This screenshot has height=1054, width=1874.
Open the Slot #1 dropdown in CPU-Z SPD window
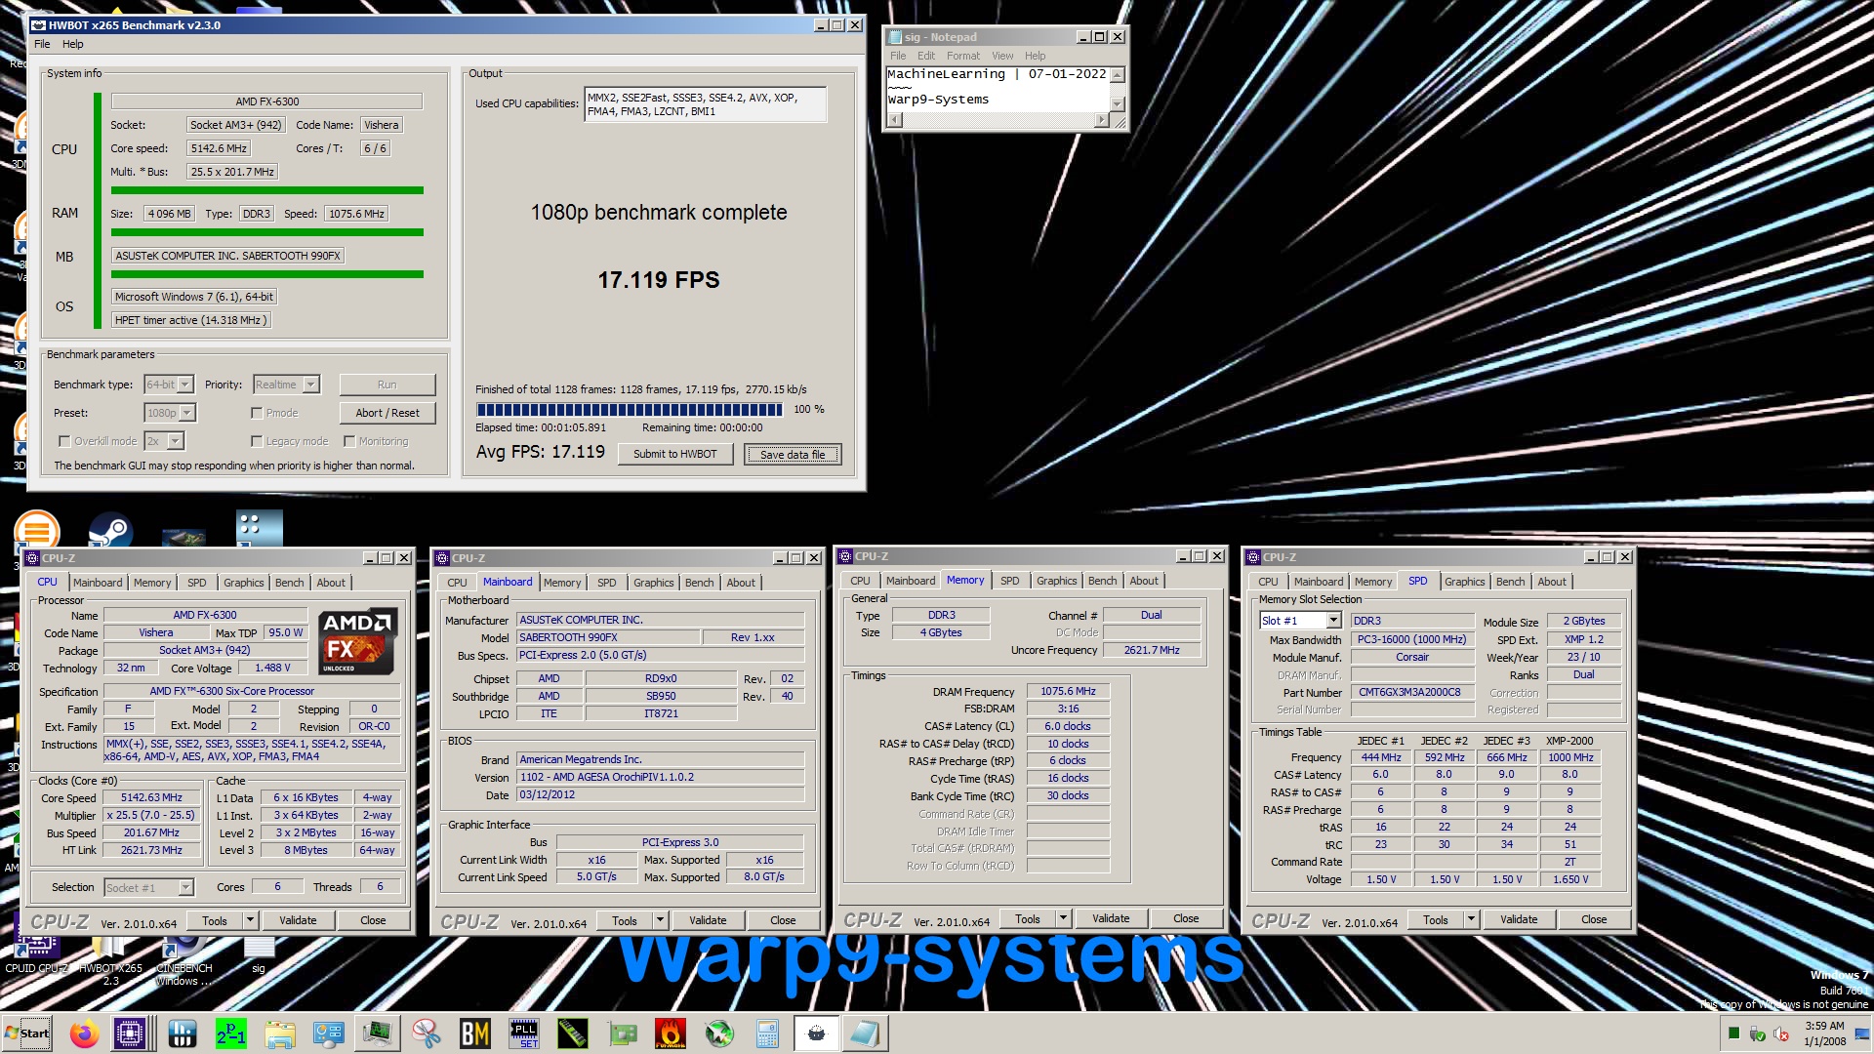point(1300,621)
